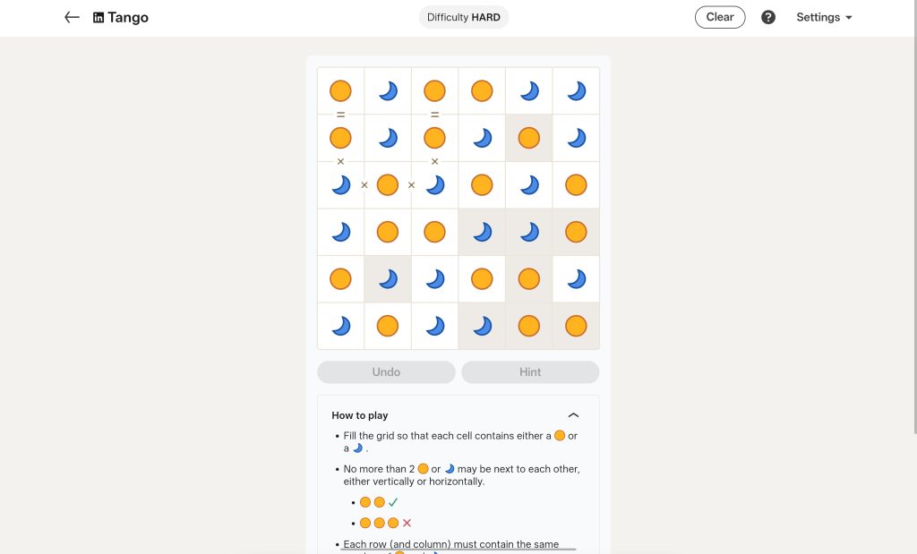Click the moon in the top-right grid cell
Image resolution: width=917 pixels, height=554 pixels.
click(576, 90)
